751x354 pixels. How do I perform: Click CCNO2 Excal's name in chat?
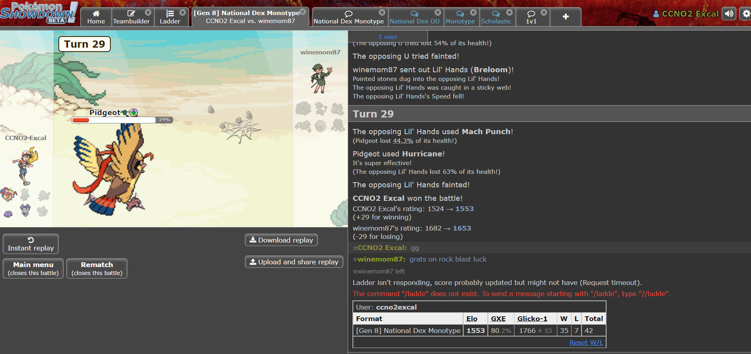point(382,248)
